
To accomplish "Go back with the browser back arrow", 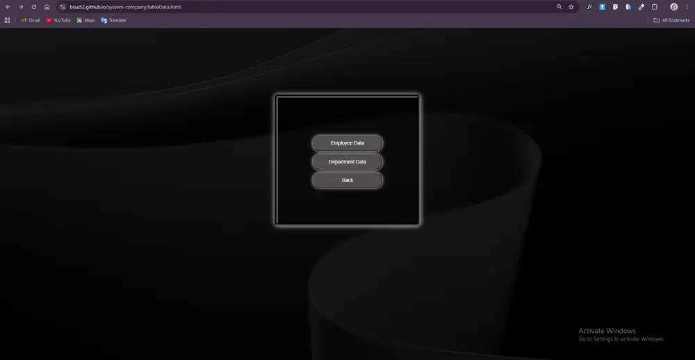I will point(8,7).
